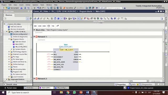Select Device configuration tree item
The image size is (168, 95).
point(20,34)
